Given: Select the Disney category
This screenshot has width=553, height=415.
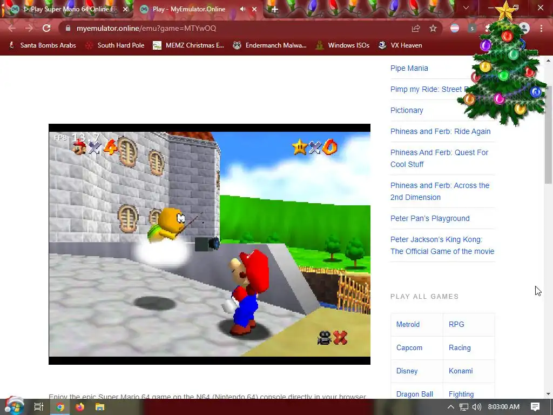Looking at the screenshot, I should click(407, 371).
